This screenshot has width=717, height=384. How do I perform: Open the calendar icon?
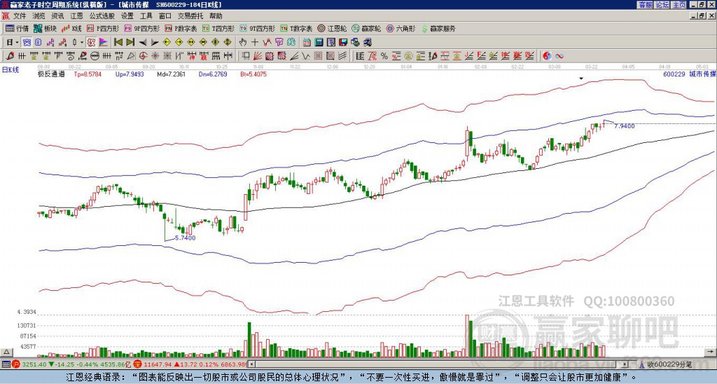pos(307,42)
